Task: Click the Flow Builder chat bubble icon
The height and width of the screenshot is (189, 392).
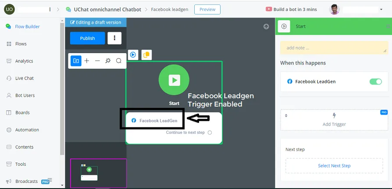Action: 8,26
